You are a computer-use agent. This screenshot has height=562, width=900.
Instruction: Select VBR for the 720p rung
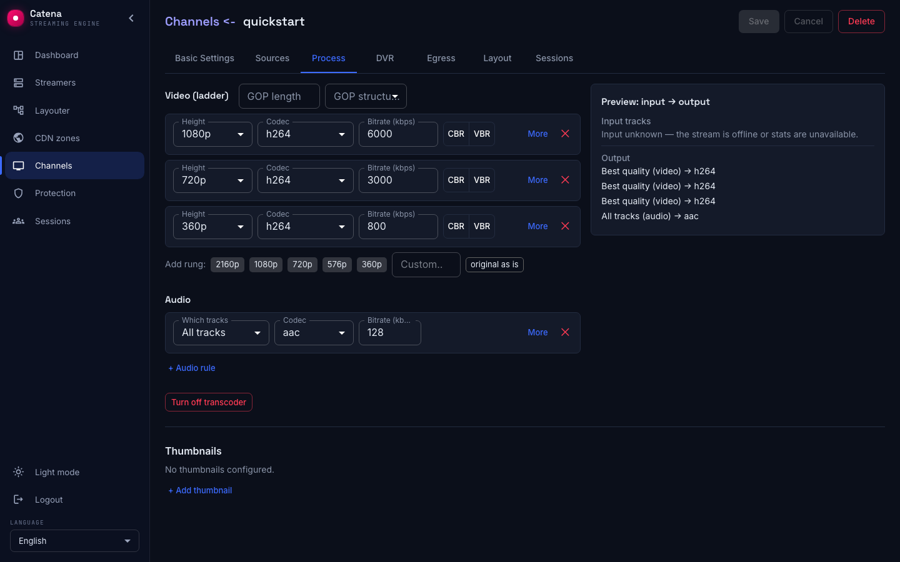click(482, 180)
